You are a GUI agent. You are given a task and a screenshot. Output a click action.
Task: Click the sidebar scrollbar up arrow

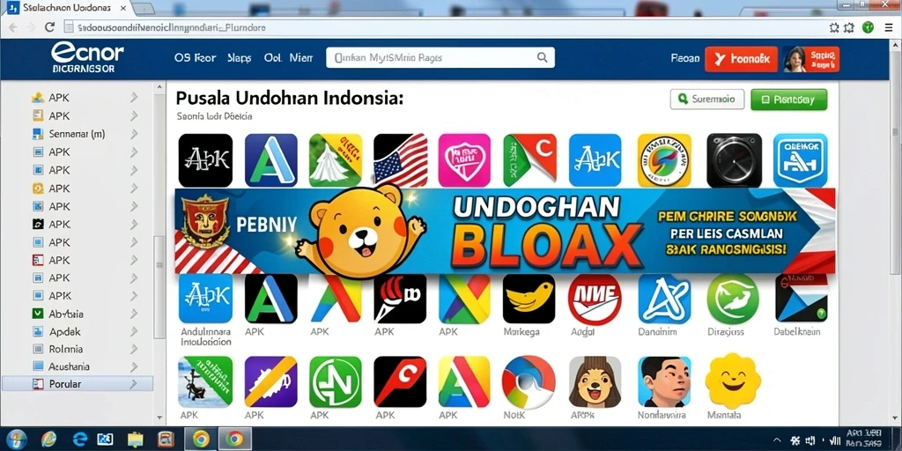pyautogui.click(x=160, y=87)
